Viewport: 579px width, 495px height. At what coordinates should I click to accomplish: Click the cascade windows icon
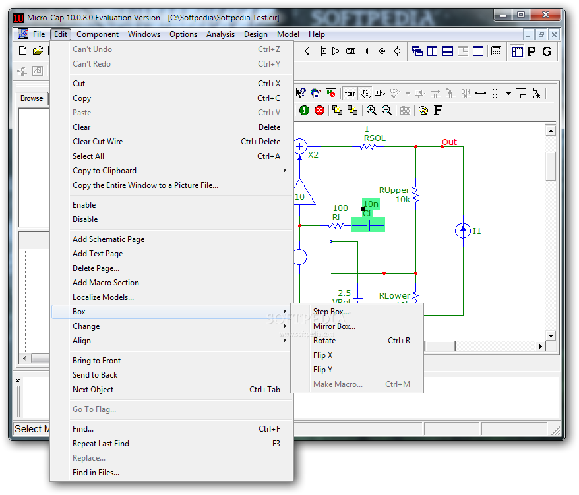tap(417, 51)
